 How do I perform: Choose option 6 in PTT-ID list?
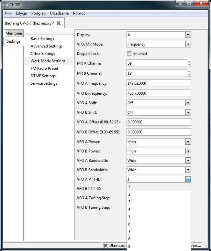[x=159, y=224]
